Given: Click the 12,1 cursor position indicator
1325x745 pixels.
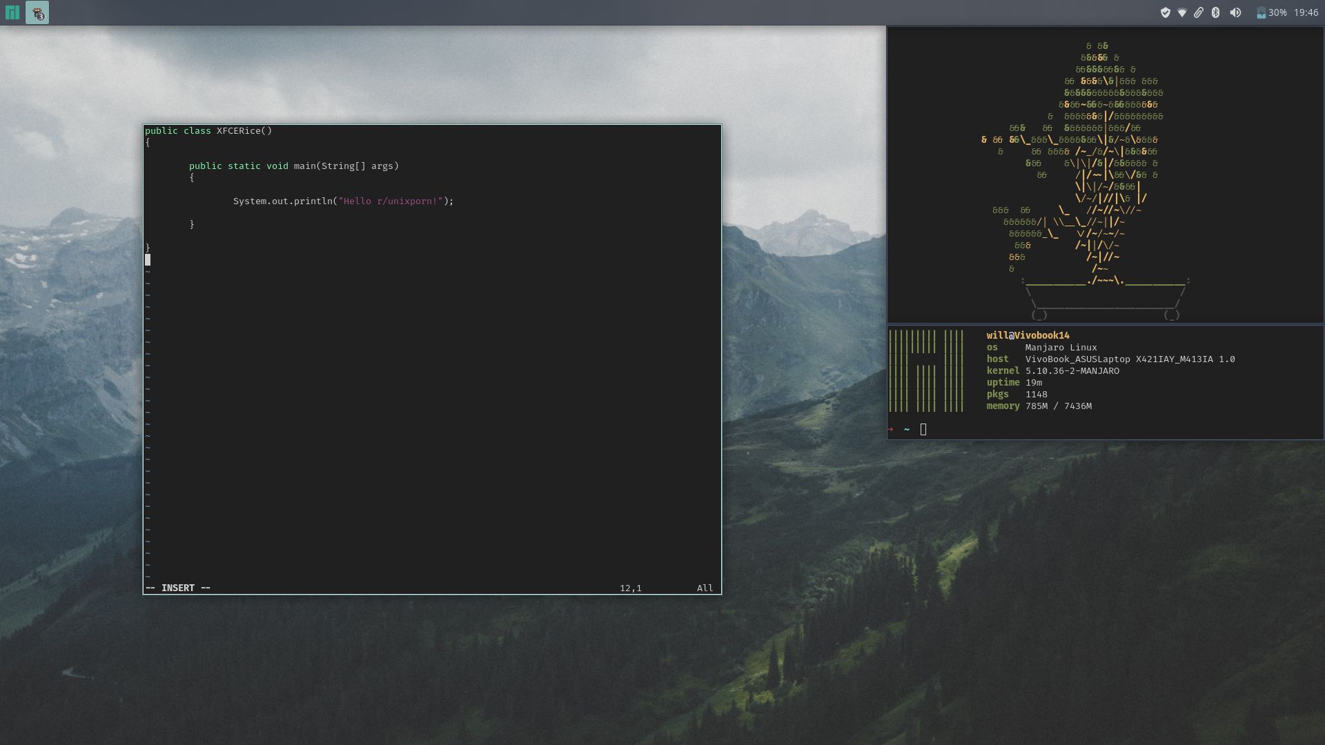Looking at the screenshot, I should click(630, 588).
